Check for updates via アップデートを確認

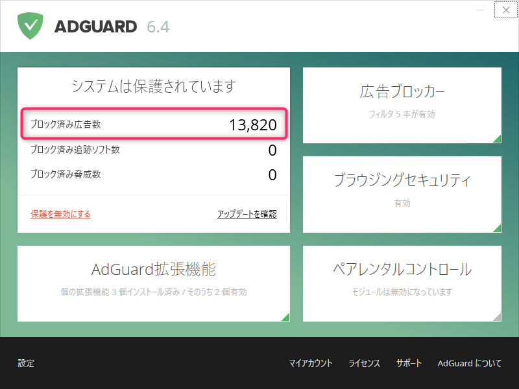coord(247,214)
